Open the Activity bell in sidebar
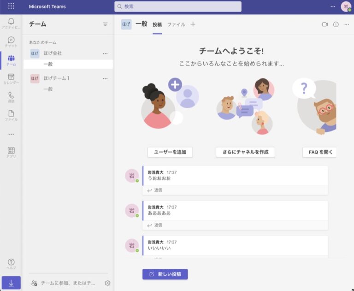354x291 pixels. coord(11,24)
